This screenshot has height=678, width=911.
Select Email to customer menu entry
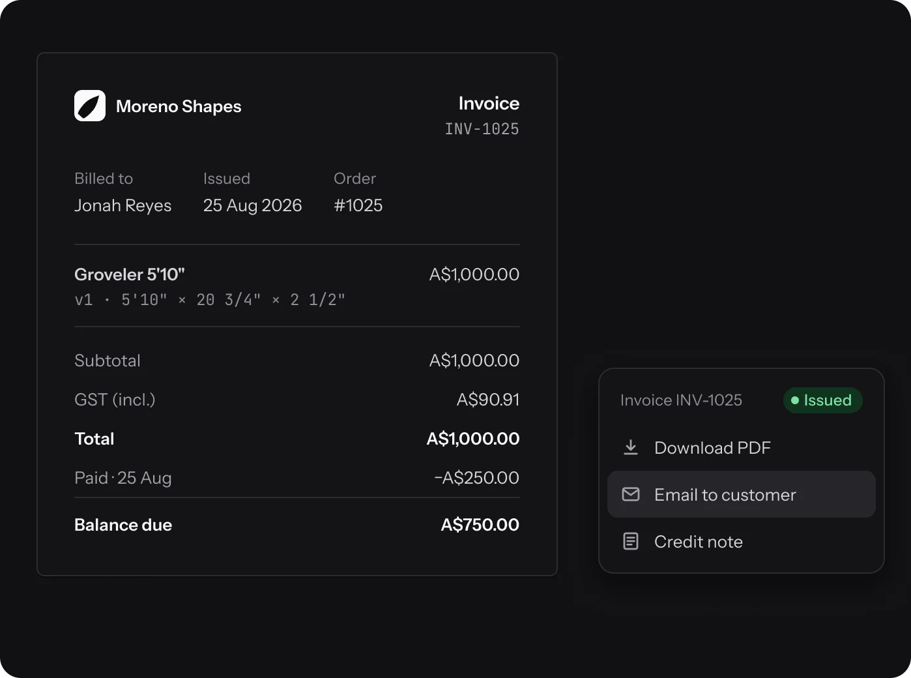[742, 494]
